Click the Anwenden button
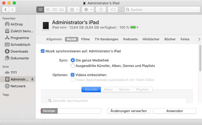The width and height of the screenshot is (202, 125). click(x=174, y=111)
